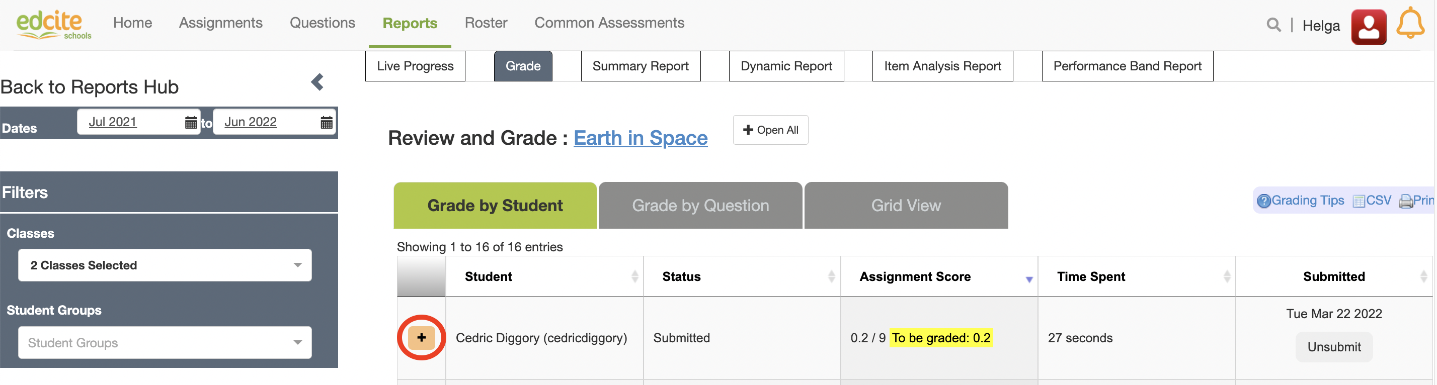Click the red user profile icon
The image size is (1437, 385).
point(1368,26)
